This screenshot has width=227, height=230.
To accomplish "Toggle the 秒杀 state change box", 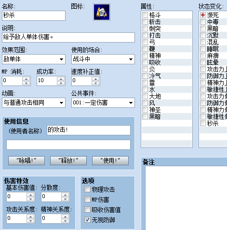I will 203,123.
